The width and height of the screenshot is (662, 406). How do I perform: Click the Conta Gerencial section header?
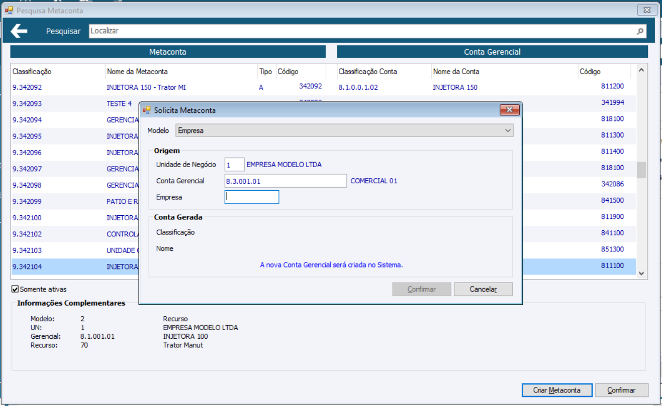pos(492,52)
